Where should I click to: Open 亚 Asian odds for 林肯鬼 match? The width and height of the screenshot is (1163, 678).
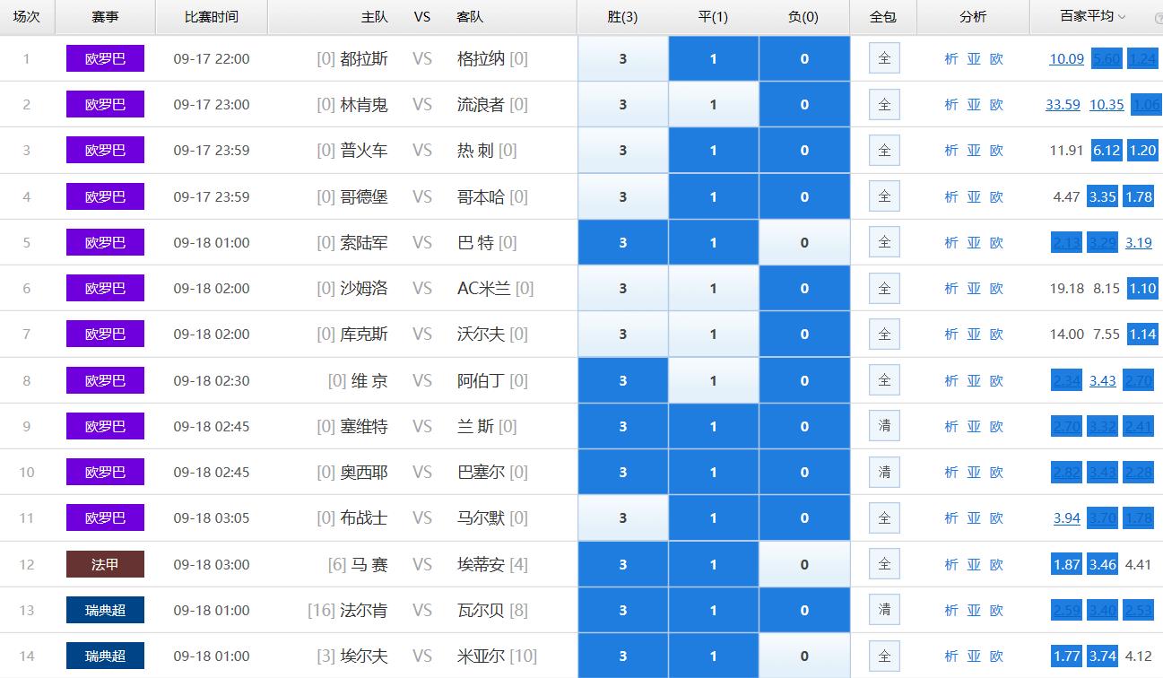click(x=974, y=104)
